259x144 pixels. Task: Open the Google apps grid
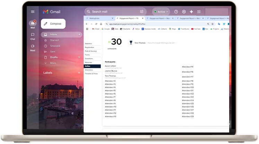coord(199,12)
